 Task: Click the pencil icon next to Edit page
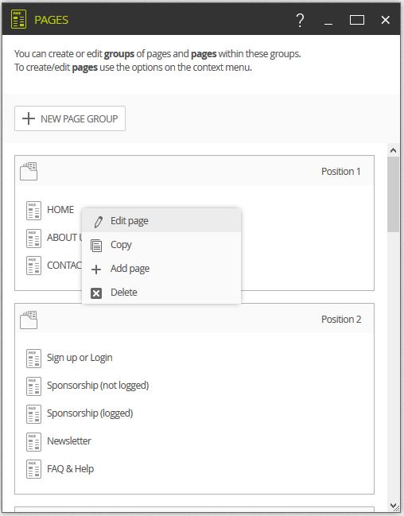coord(98,222)
